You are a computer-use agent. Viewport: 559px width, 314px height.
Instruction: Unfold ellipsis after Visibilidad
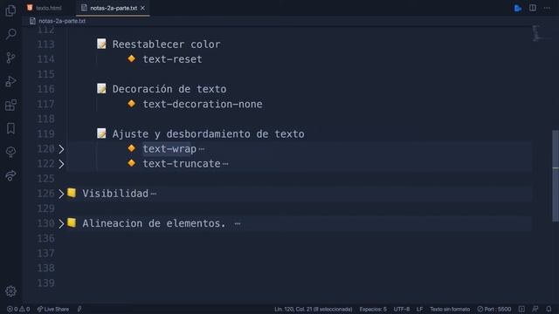click(154, 194)
